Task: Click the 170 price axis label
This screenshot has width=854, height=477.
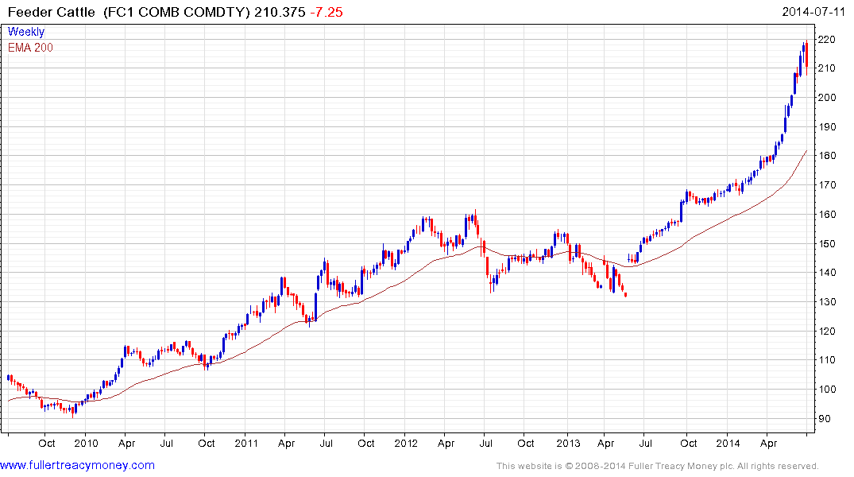Action: coord(826,184)
